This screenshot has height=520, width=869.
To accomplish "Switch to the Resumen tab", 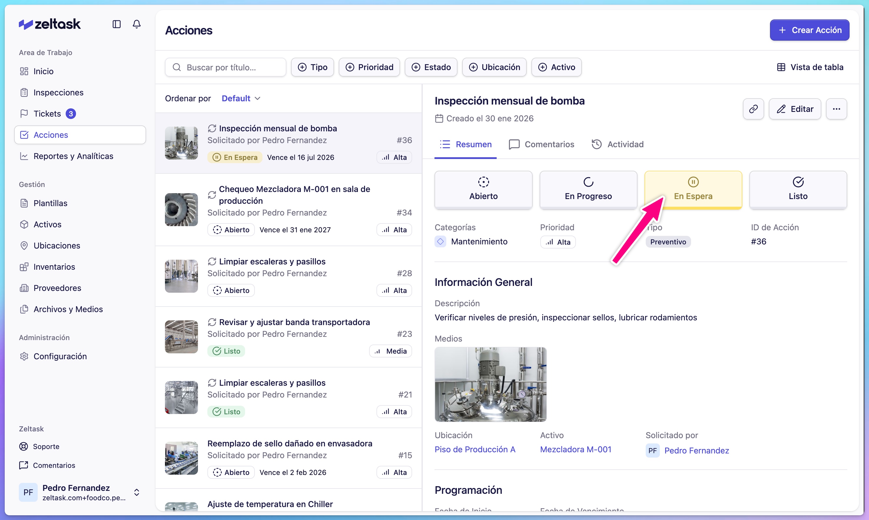I will (x=465, y=144).
